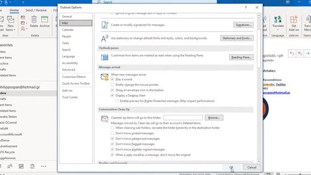
Task: Open Reading Pane options
Action: (x=241, y=57)
